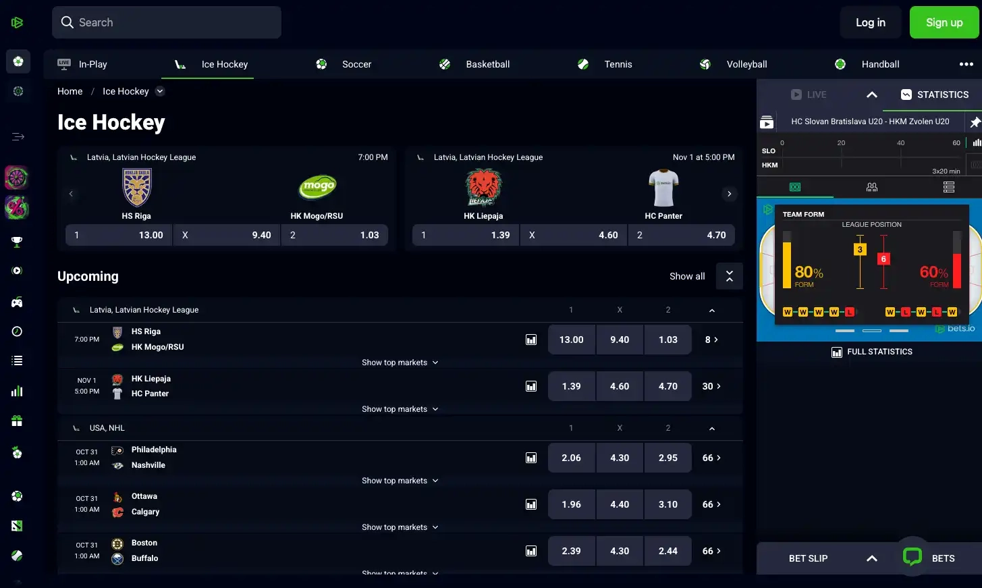The width and height of the screenshot is (982, 588).
Task: Open the gift box promotions icon
Action: pyautogui.click(x=18, y=421)
